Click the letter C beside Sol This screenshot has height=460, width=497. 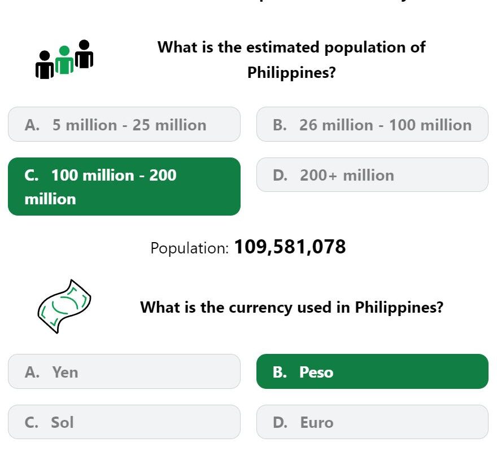(x=32, y=423)
